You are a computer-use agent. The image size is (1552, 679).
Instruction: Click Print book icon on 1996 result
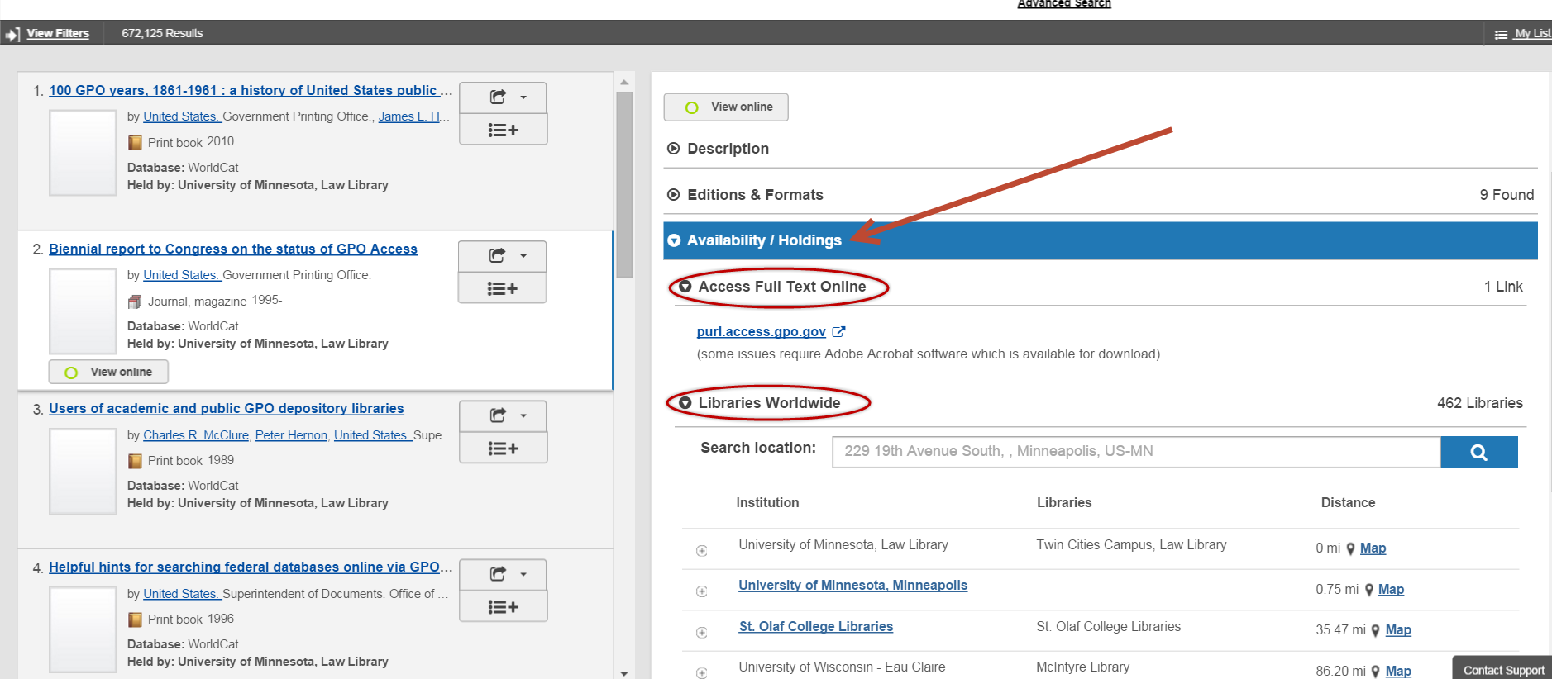(135, 620)
